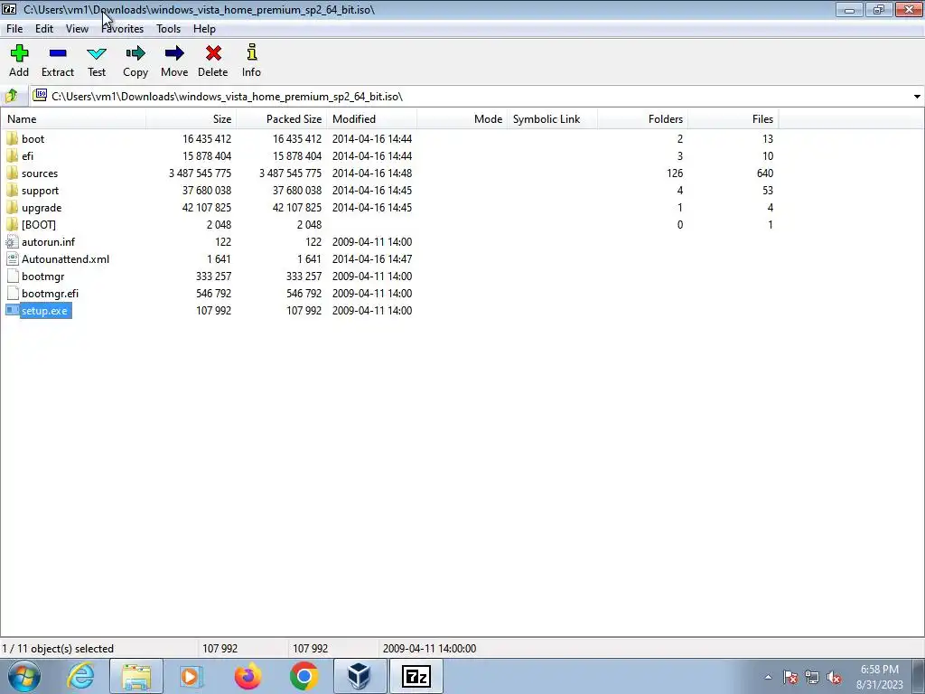
Task: Click the setup.exe file icon
Action: (12, 311)
